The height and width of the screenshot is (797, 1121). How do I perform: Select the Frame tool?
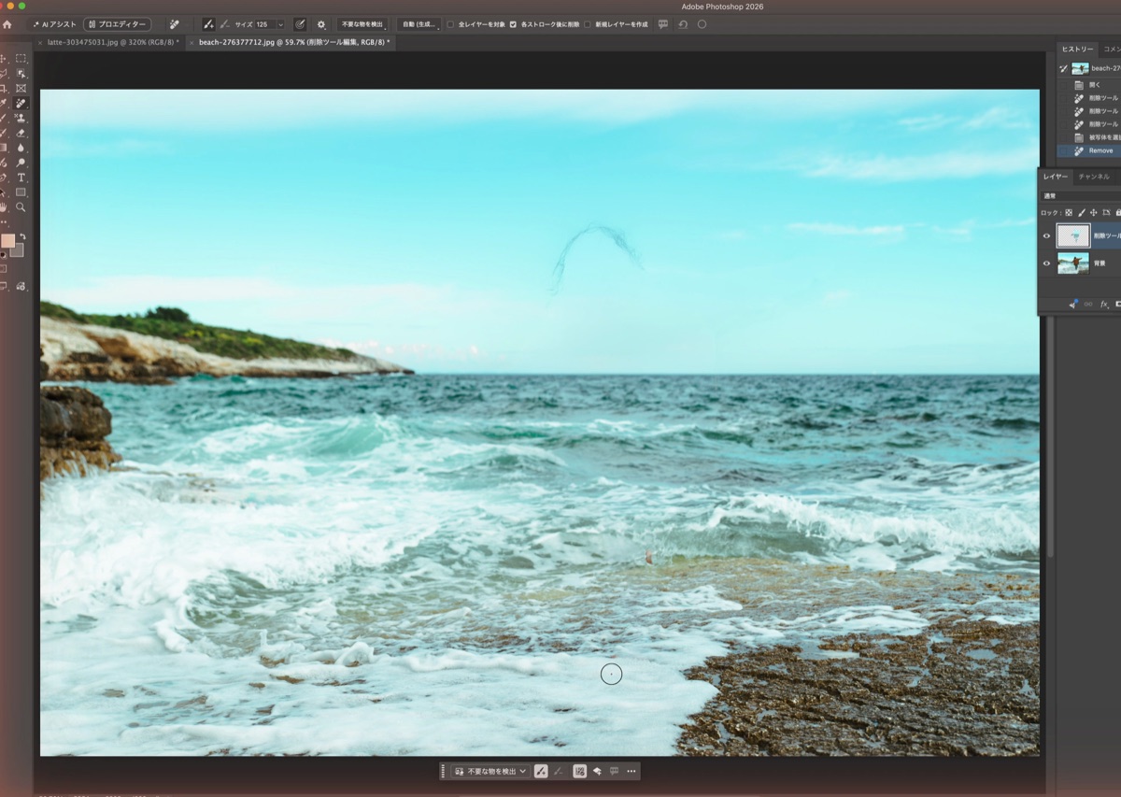coord(21,89)
